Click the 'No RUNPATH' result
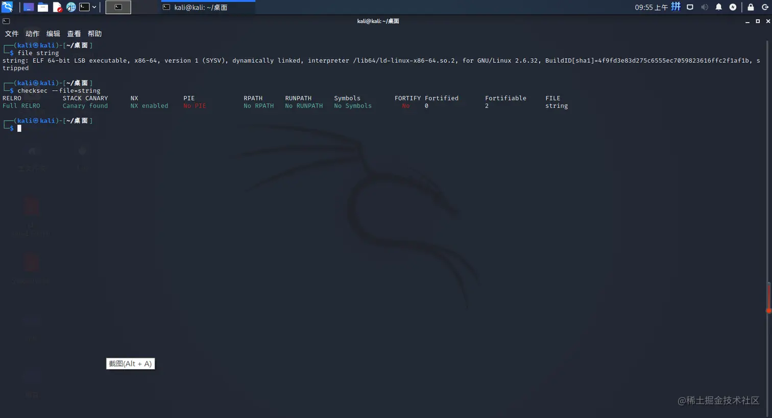Image resolution: width=772 pixels, height=418 pixels. click(304, 106)
